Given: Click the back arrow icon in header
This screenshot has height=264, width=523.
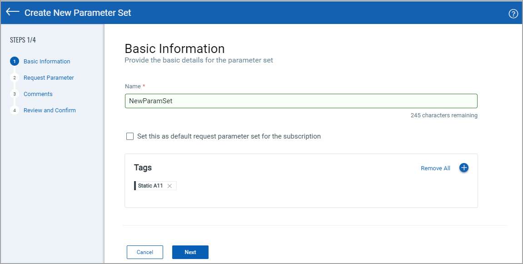Looking at the screenshot, I should [13, 12].
